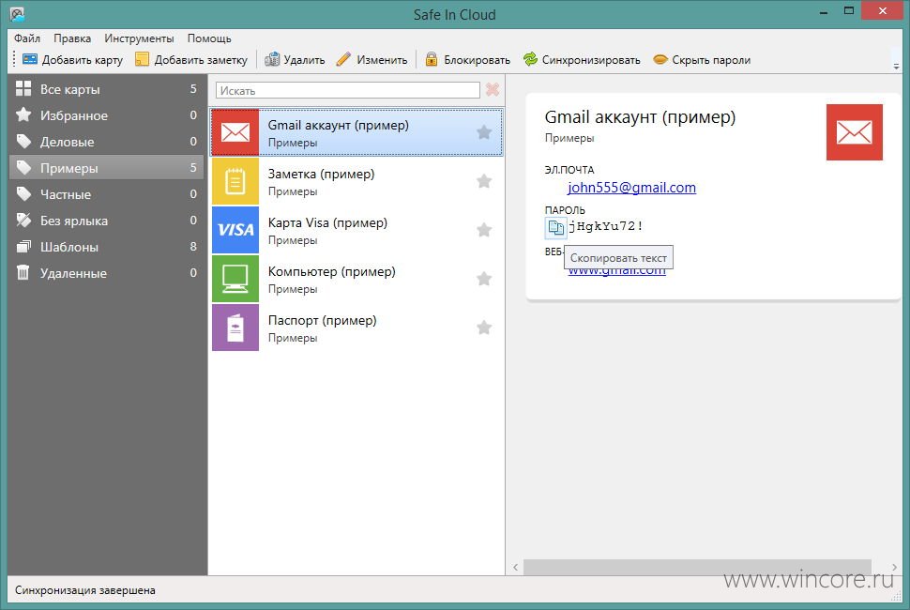Click the Synchronize arrows toolbar icon
Screen dimensions: 910x610
530,59
